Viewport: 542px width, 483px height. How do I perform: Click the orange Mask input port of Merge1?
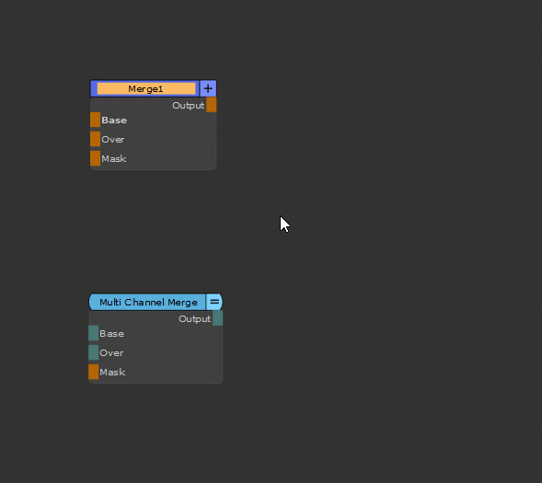pyautogui.click(x=95, y=158)
